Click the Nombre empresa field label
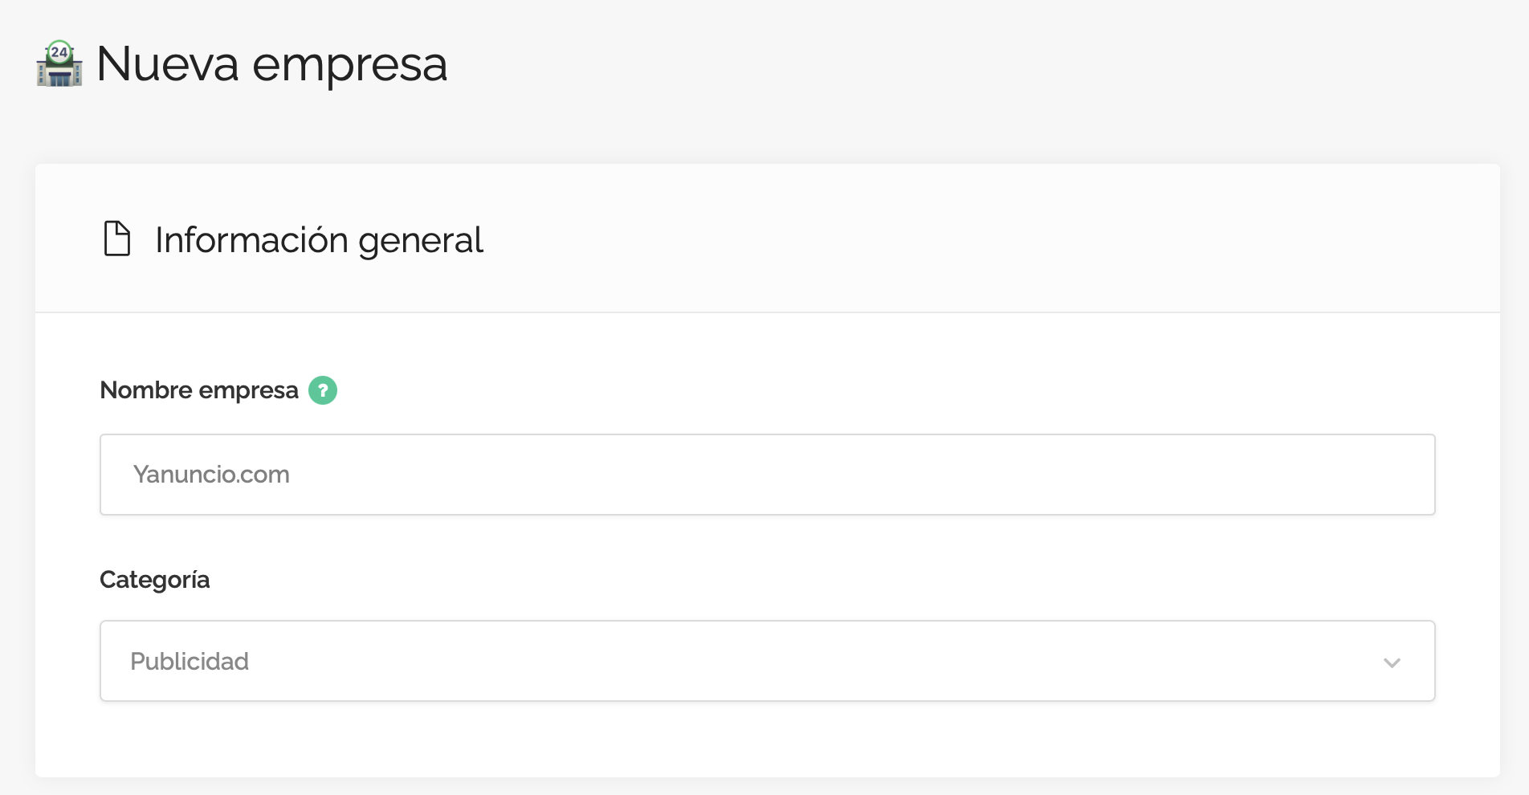Image resolution: width=1529 pixels, height=795 pixels. coord(198,390)
